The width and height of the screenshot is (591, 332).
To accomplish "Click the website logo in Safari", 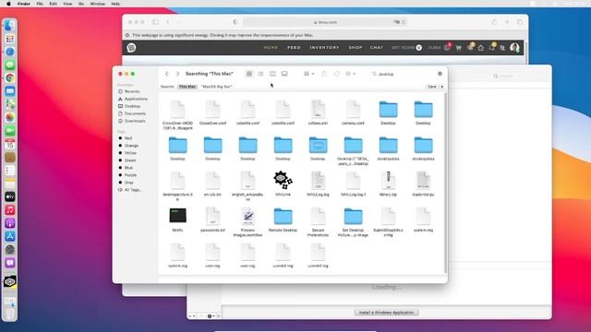I will pos(131,48).
